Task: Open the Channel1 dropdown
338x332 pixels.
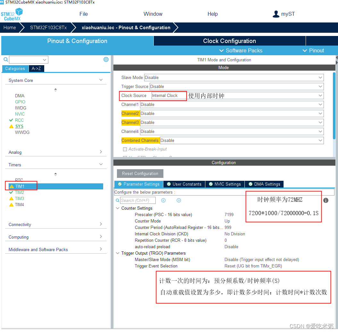Action: coord(232,105)
